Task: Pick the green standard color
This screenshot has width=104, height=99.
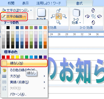Action: pos(26,57)
